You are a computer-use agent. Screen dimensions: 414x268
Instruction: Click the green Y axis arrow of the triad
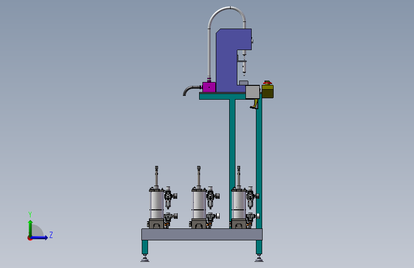pyautogui.click(x=31, y=228)
